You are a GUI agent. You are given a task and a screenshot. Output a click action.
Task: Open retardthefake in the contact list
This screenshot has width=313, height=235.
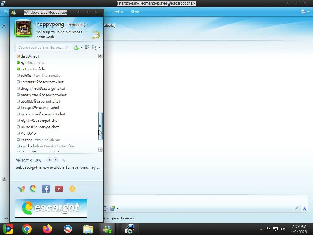(31, 69)
